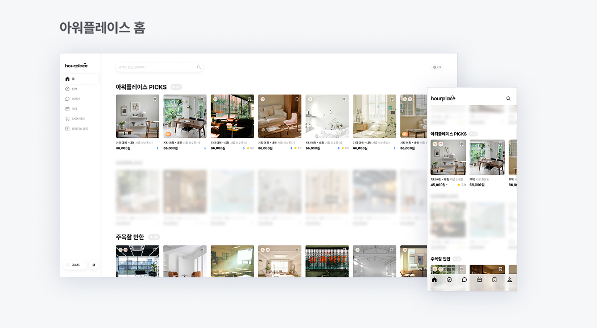
Task: Click the AD badge beside mobile 아워플레이스 PICKS heading
Action: coord(473,134)
